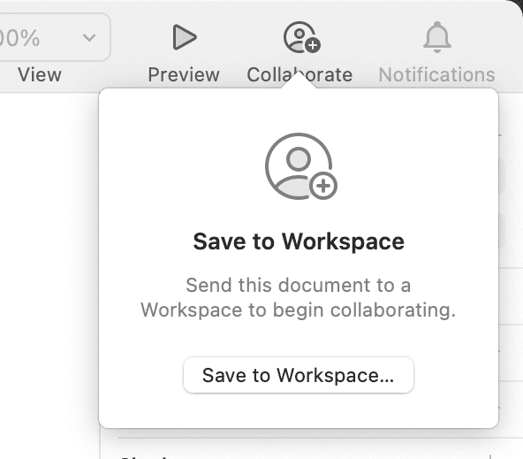Click the View label under zoom control
The height and width of the screenshot is (459, 523).
tap(40, 74)
